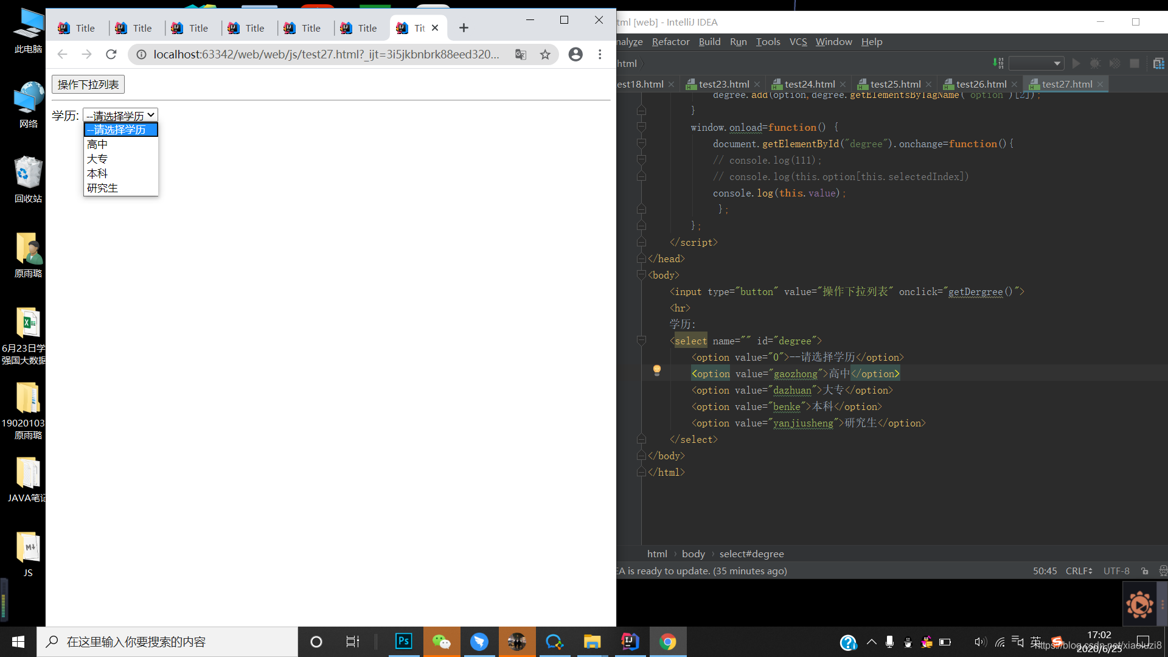Reload the Chrome page
This screenshot has height=657, width=1168.
click(111, 54)
